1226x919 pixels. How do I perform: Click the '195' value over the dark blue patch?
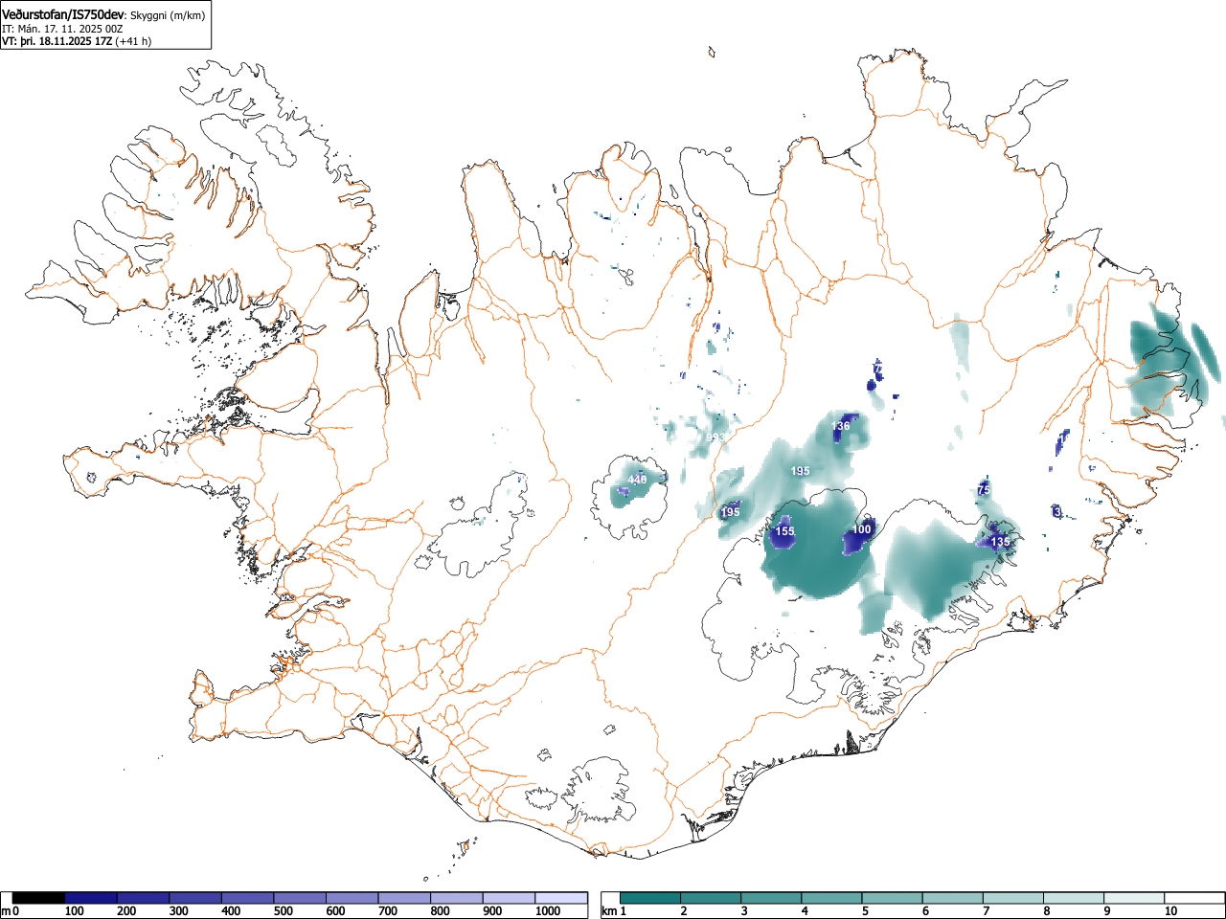[730, 512]
